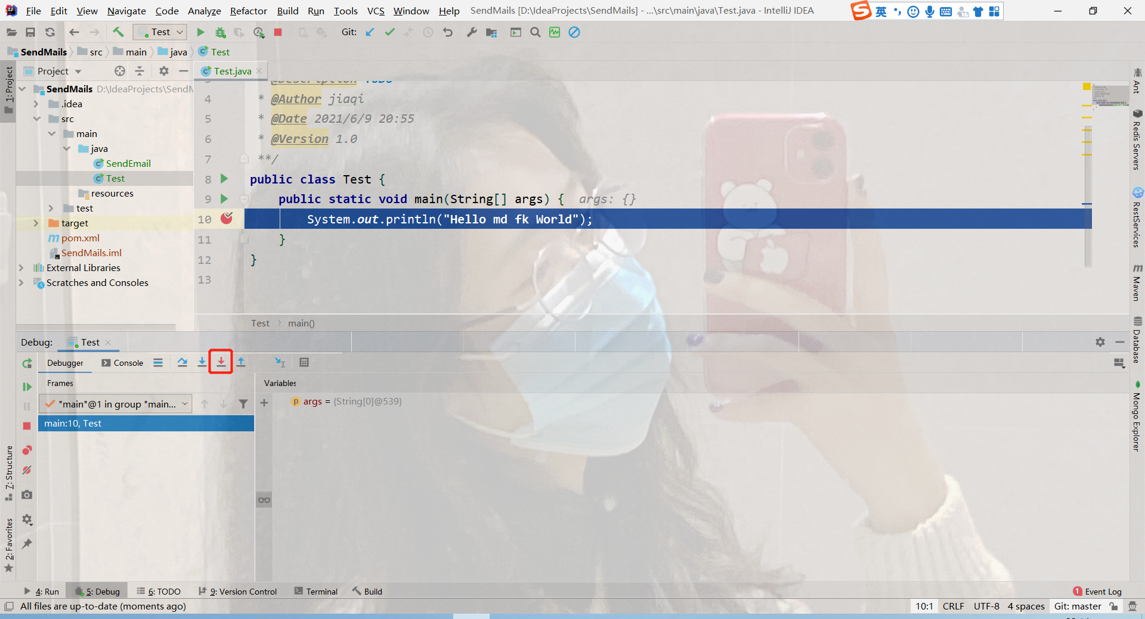Stop the debug session in the Debug panel
Viewport: 1145px width, 619px height.
[x=27, y=426]
